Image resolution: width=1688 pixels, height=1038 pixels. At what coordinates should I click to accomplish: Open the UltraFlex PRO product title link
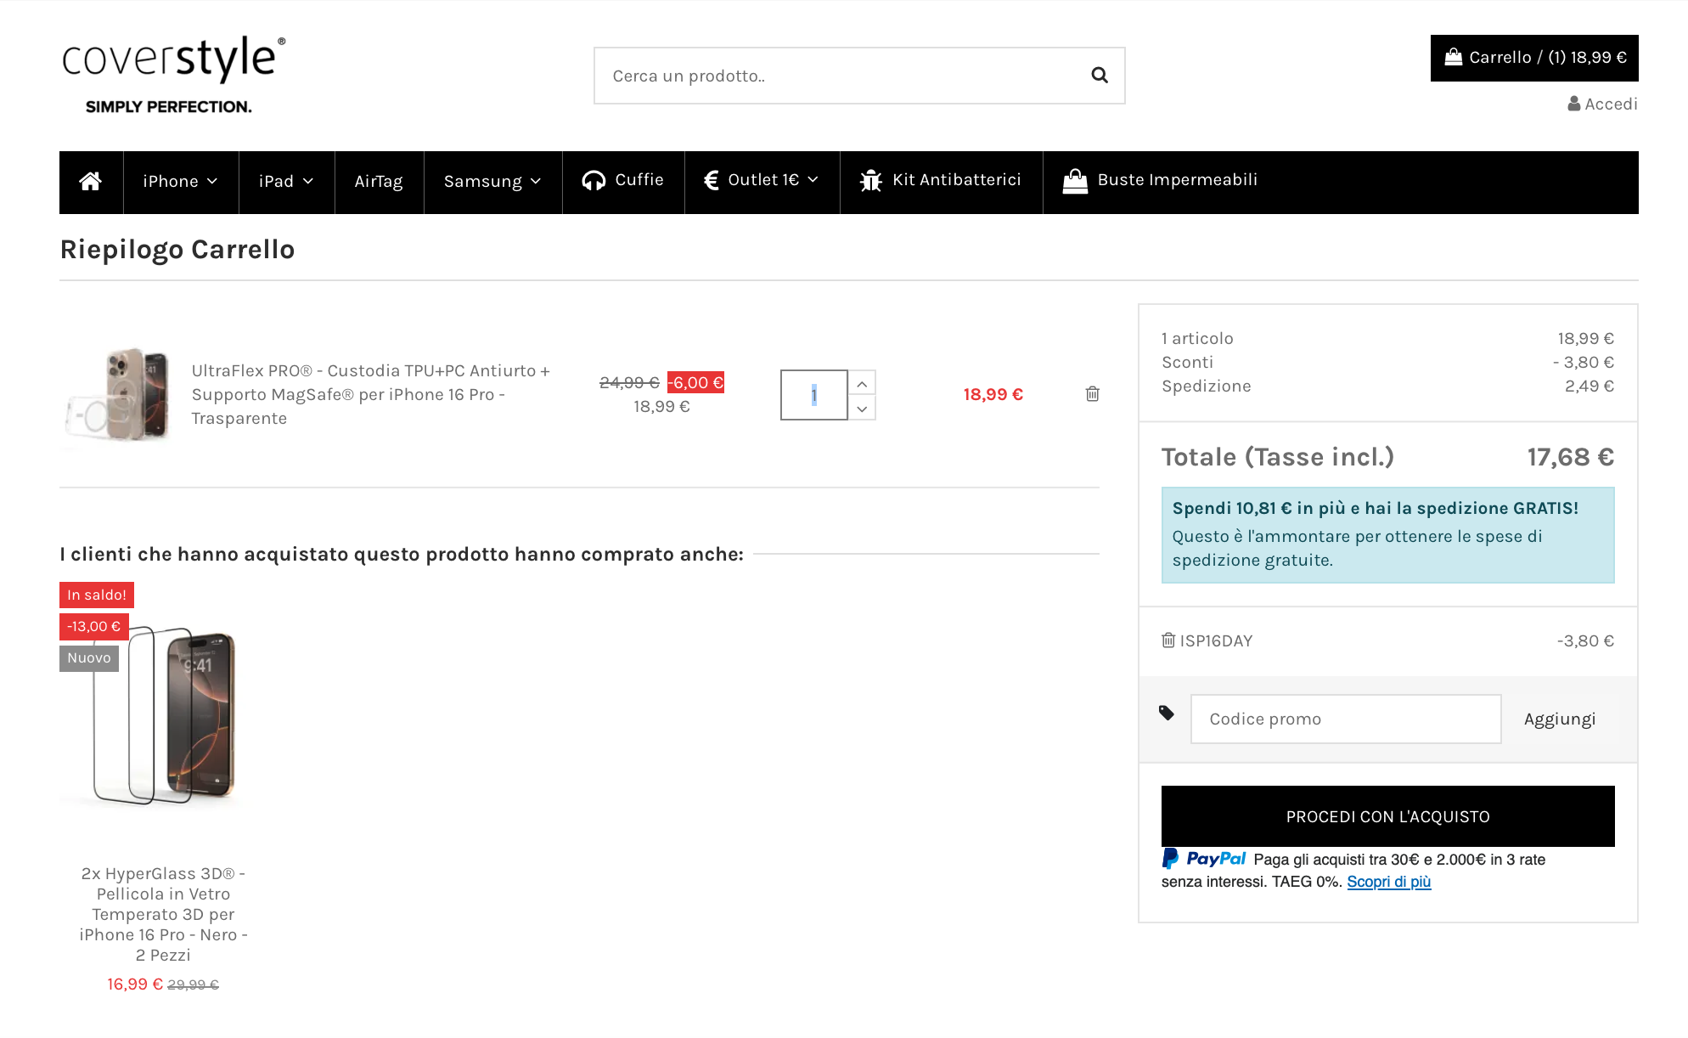[x=371, y=394]
